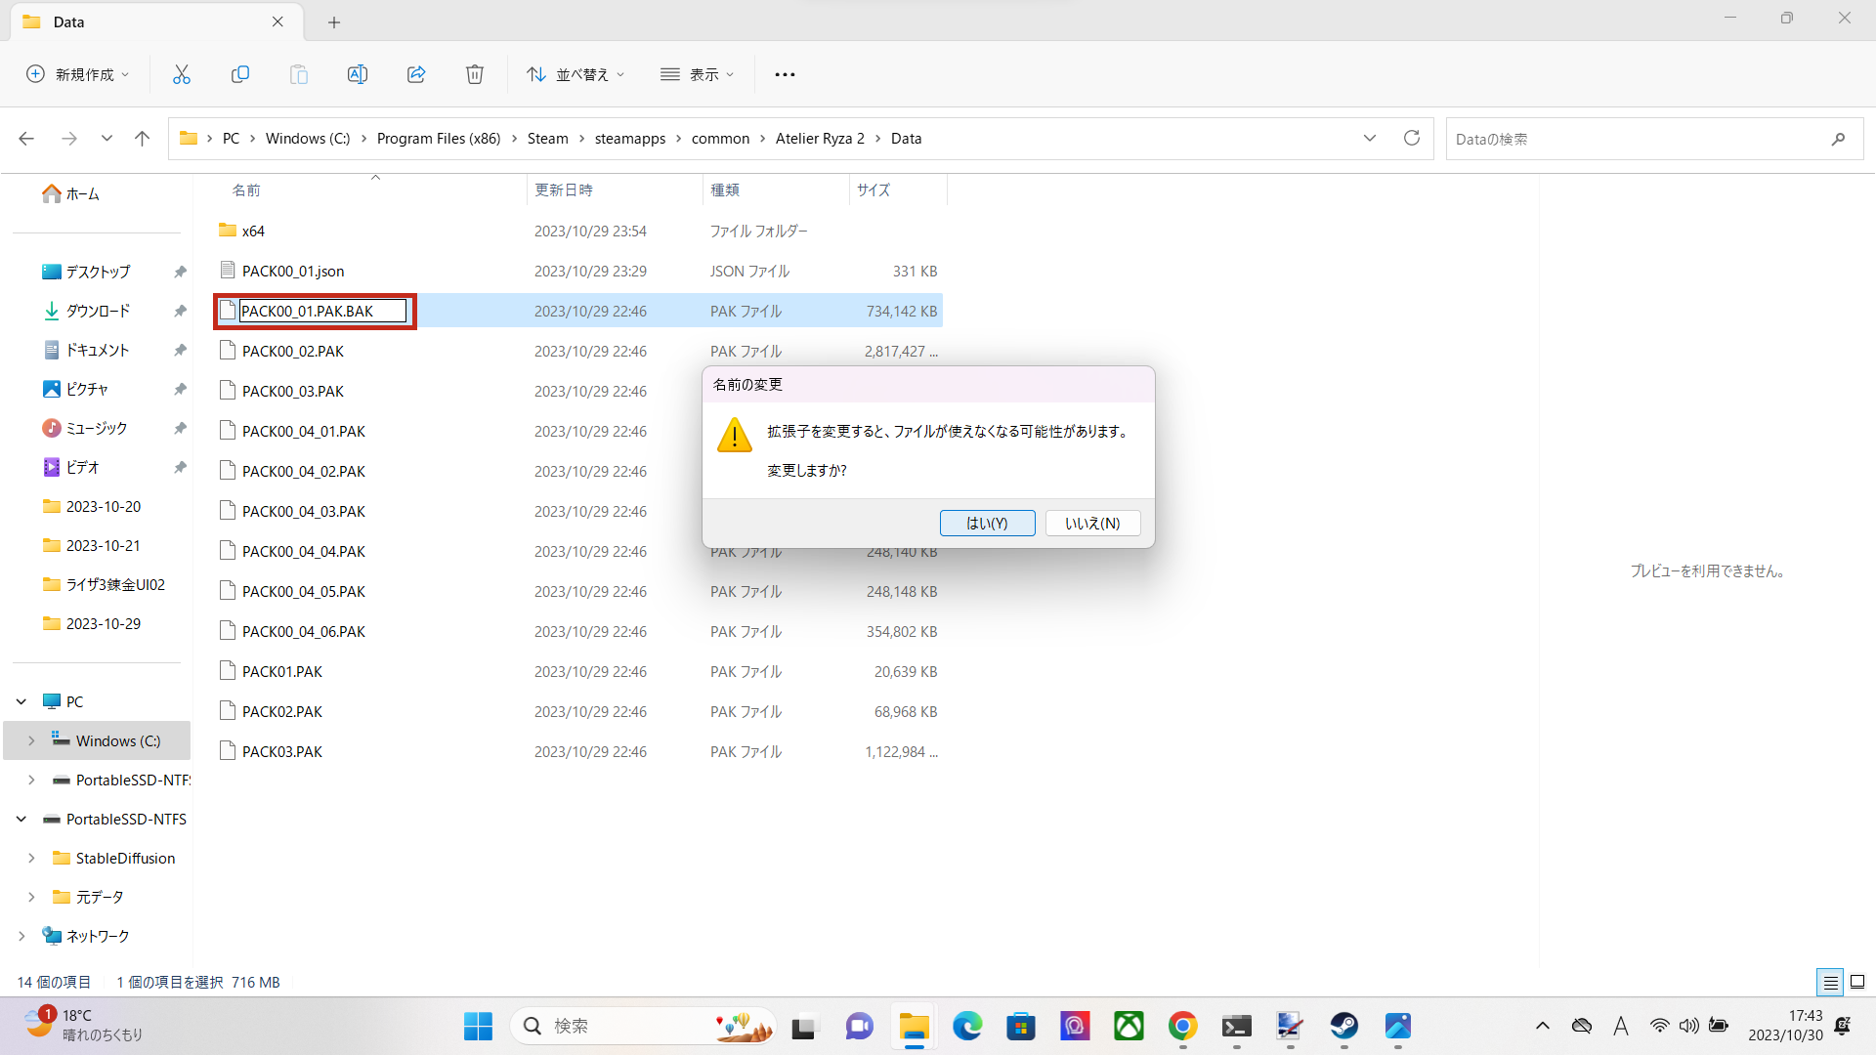Click the taskbar search box
This screenshot has height=1055, width=1876.
pos(643,1026)
